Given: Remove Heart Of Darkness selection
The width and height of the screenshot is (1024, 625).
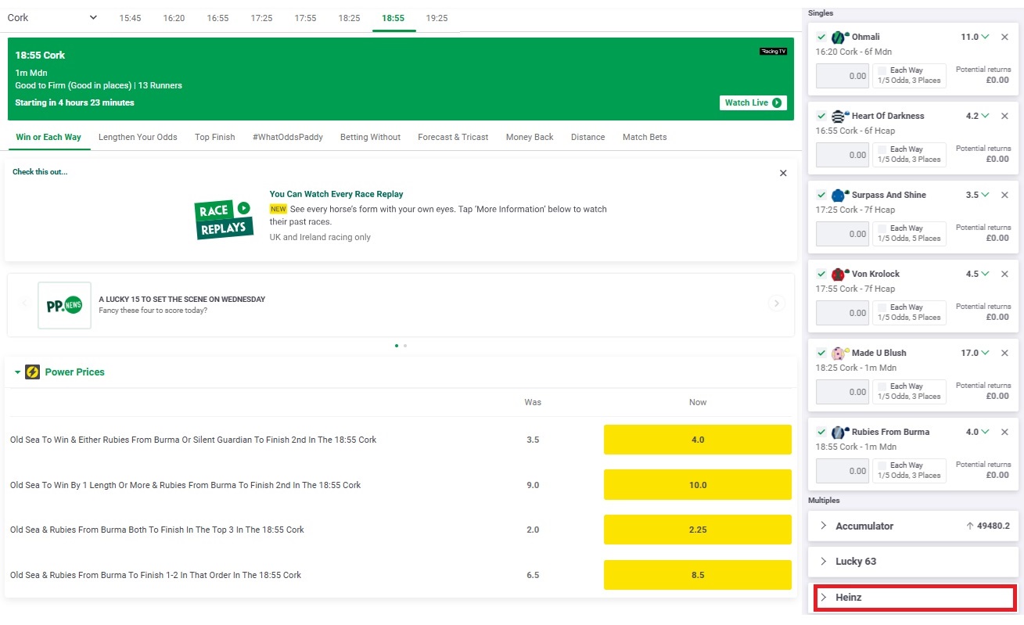Looking at the screenshot, I should 1005,116.
